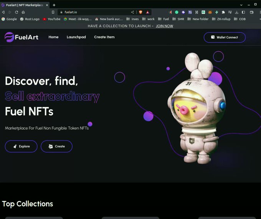
Task: Open the Downloads icon
Action: pyautogui.click(x=236, y=12)
